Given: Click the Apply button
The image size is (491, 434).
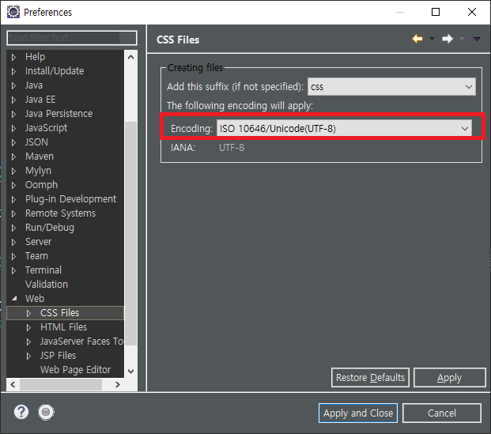Looking at the screenshot, I should [449, 378].
